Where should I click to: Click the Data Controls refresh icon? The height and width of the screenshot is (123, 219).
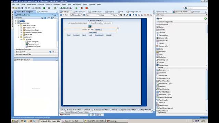50,52
